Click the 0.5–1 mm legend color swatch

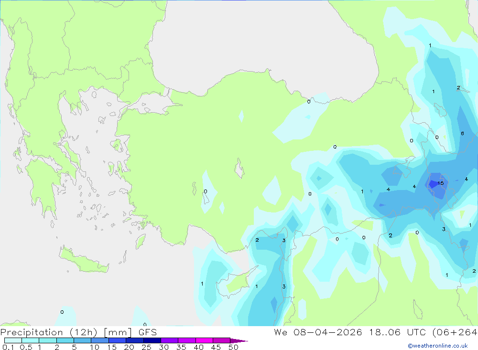coord(30,340)
